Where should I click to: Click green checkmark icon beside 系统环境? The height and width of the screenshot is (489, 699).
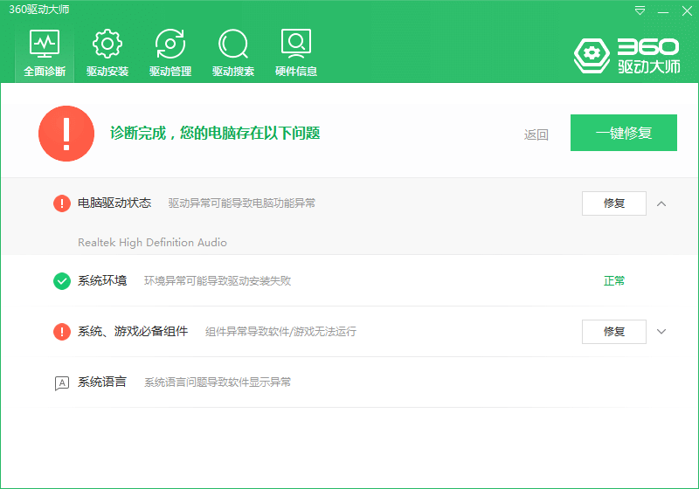click(x=62, y=281)
